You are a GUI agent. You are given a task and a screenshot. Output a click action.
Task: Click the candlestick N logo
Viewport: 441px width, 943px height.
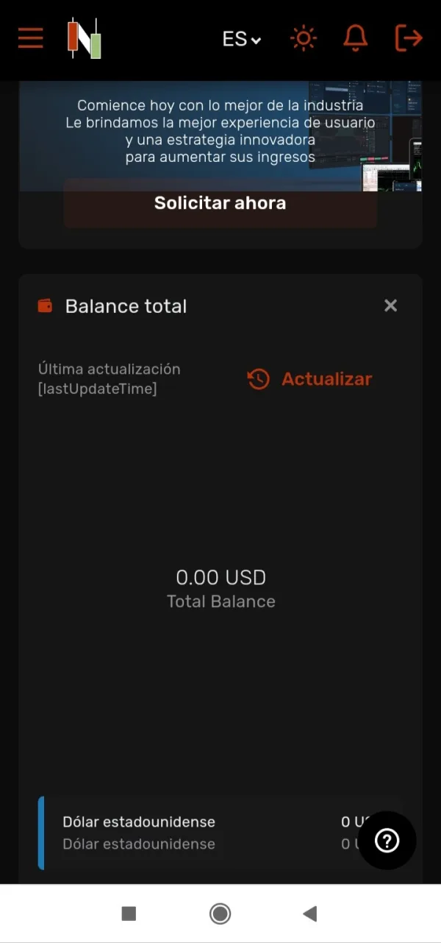85,38
